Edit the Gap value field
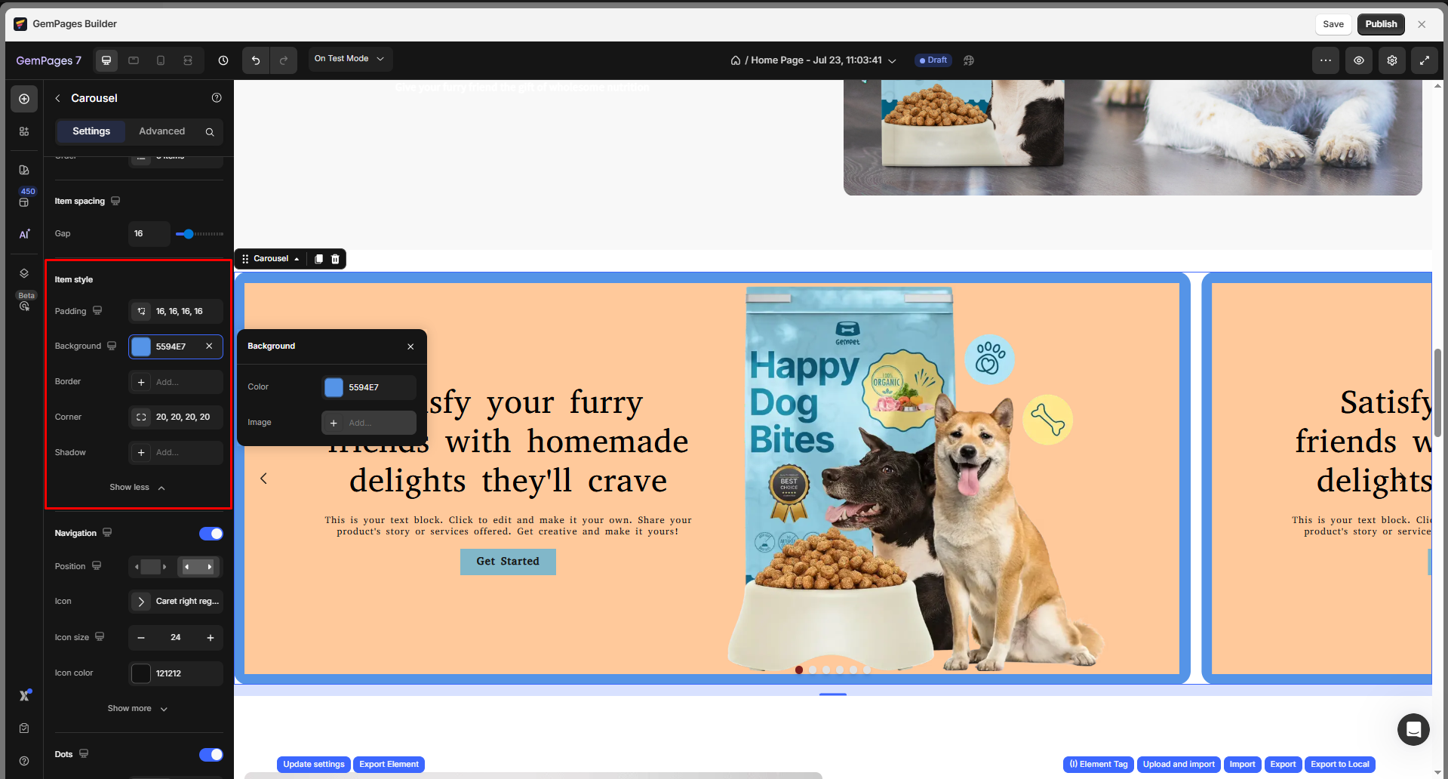This screenshot has width=1448, height=779. [149, 234]
